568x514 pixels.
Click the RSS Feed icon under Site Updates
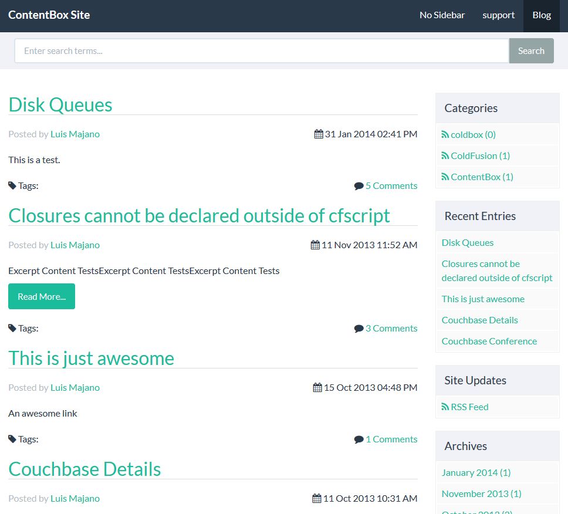[x=445, y=407]
